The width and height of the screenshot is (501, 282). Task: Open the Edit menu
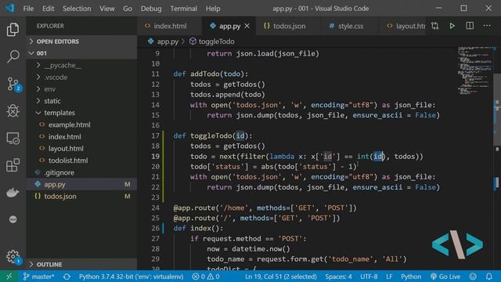click(49, 9)
